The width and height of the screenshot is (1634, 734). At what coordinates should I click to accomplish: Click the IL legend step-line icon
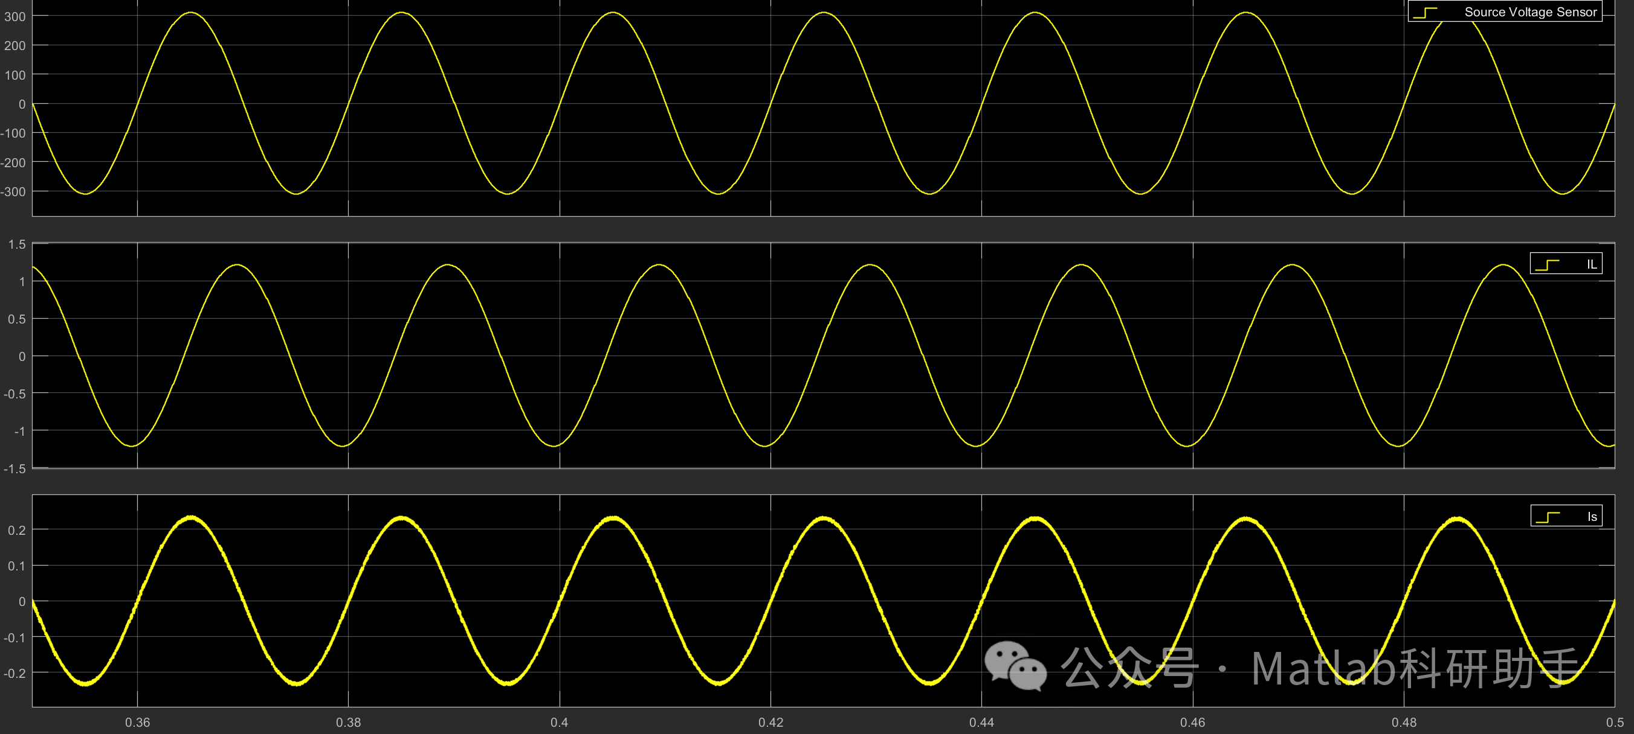pos(1548,265)
